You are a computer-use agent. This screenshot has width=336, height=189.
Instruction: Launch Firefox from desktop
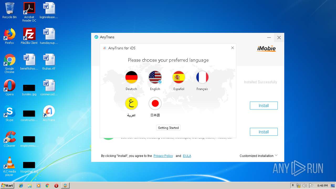[x=9, y=36]
